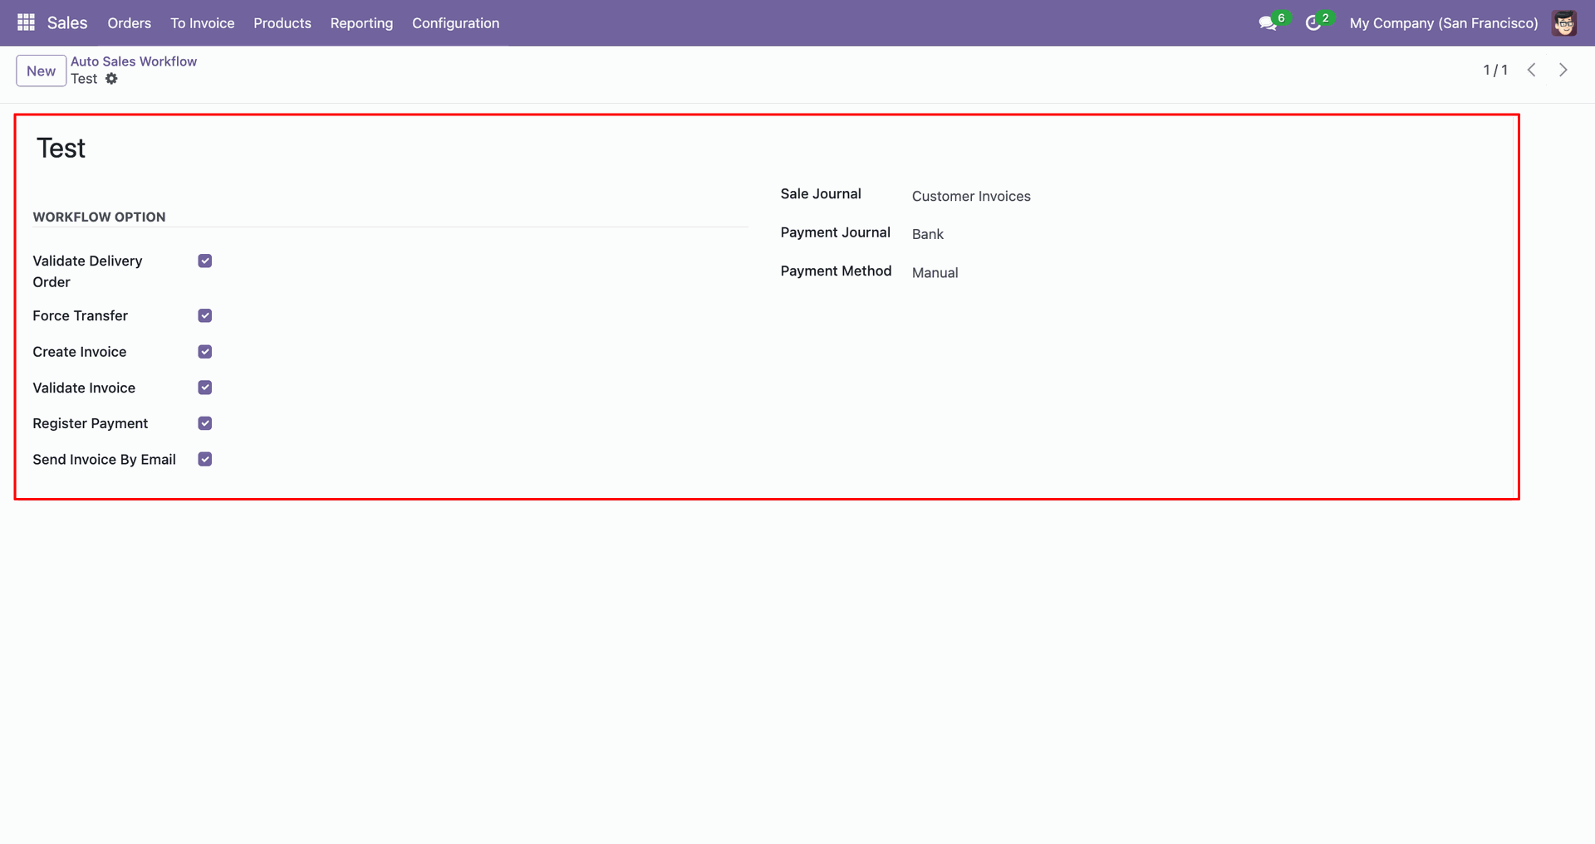Open the conversations chat icon
Screen dimensions: 1595x844
coord(1268,23)
